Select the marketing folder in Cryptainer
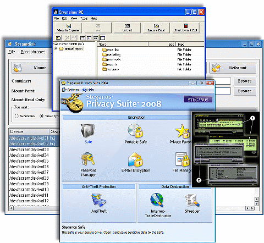This screenshot has width=264, height=243. point(112,54)
